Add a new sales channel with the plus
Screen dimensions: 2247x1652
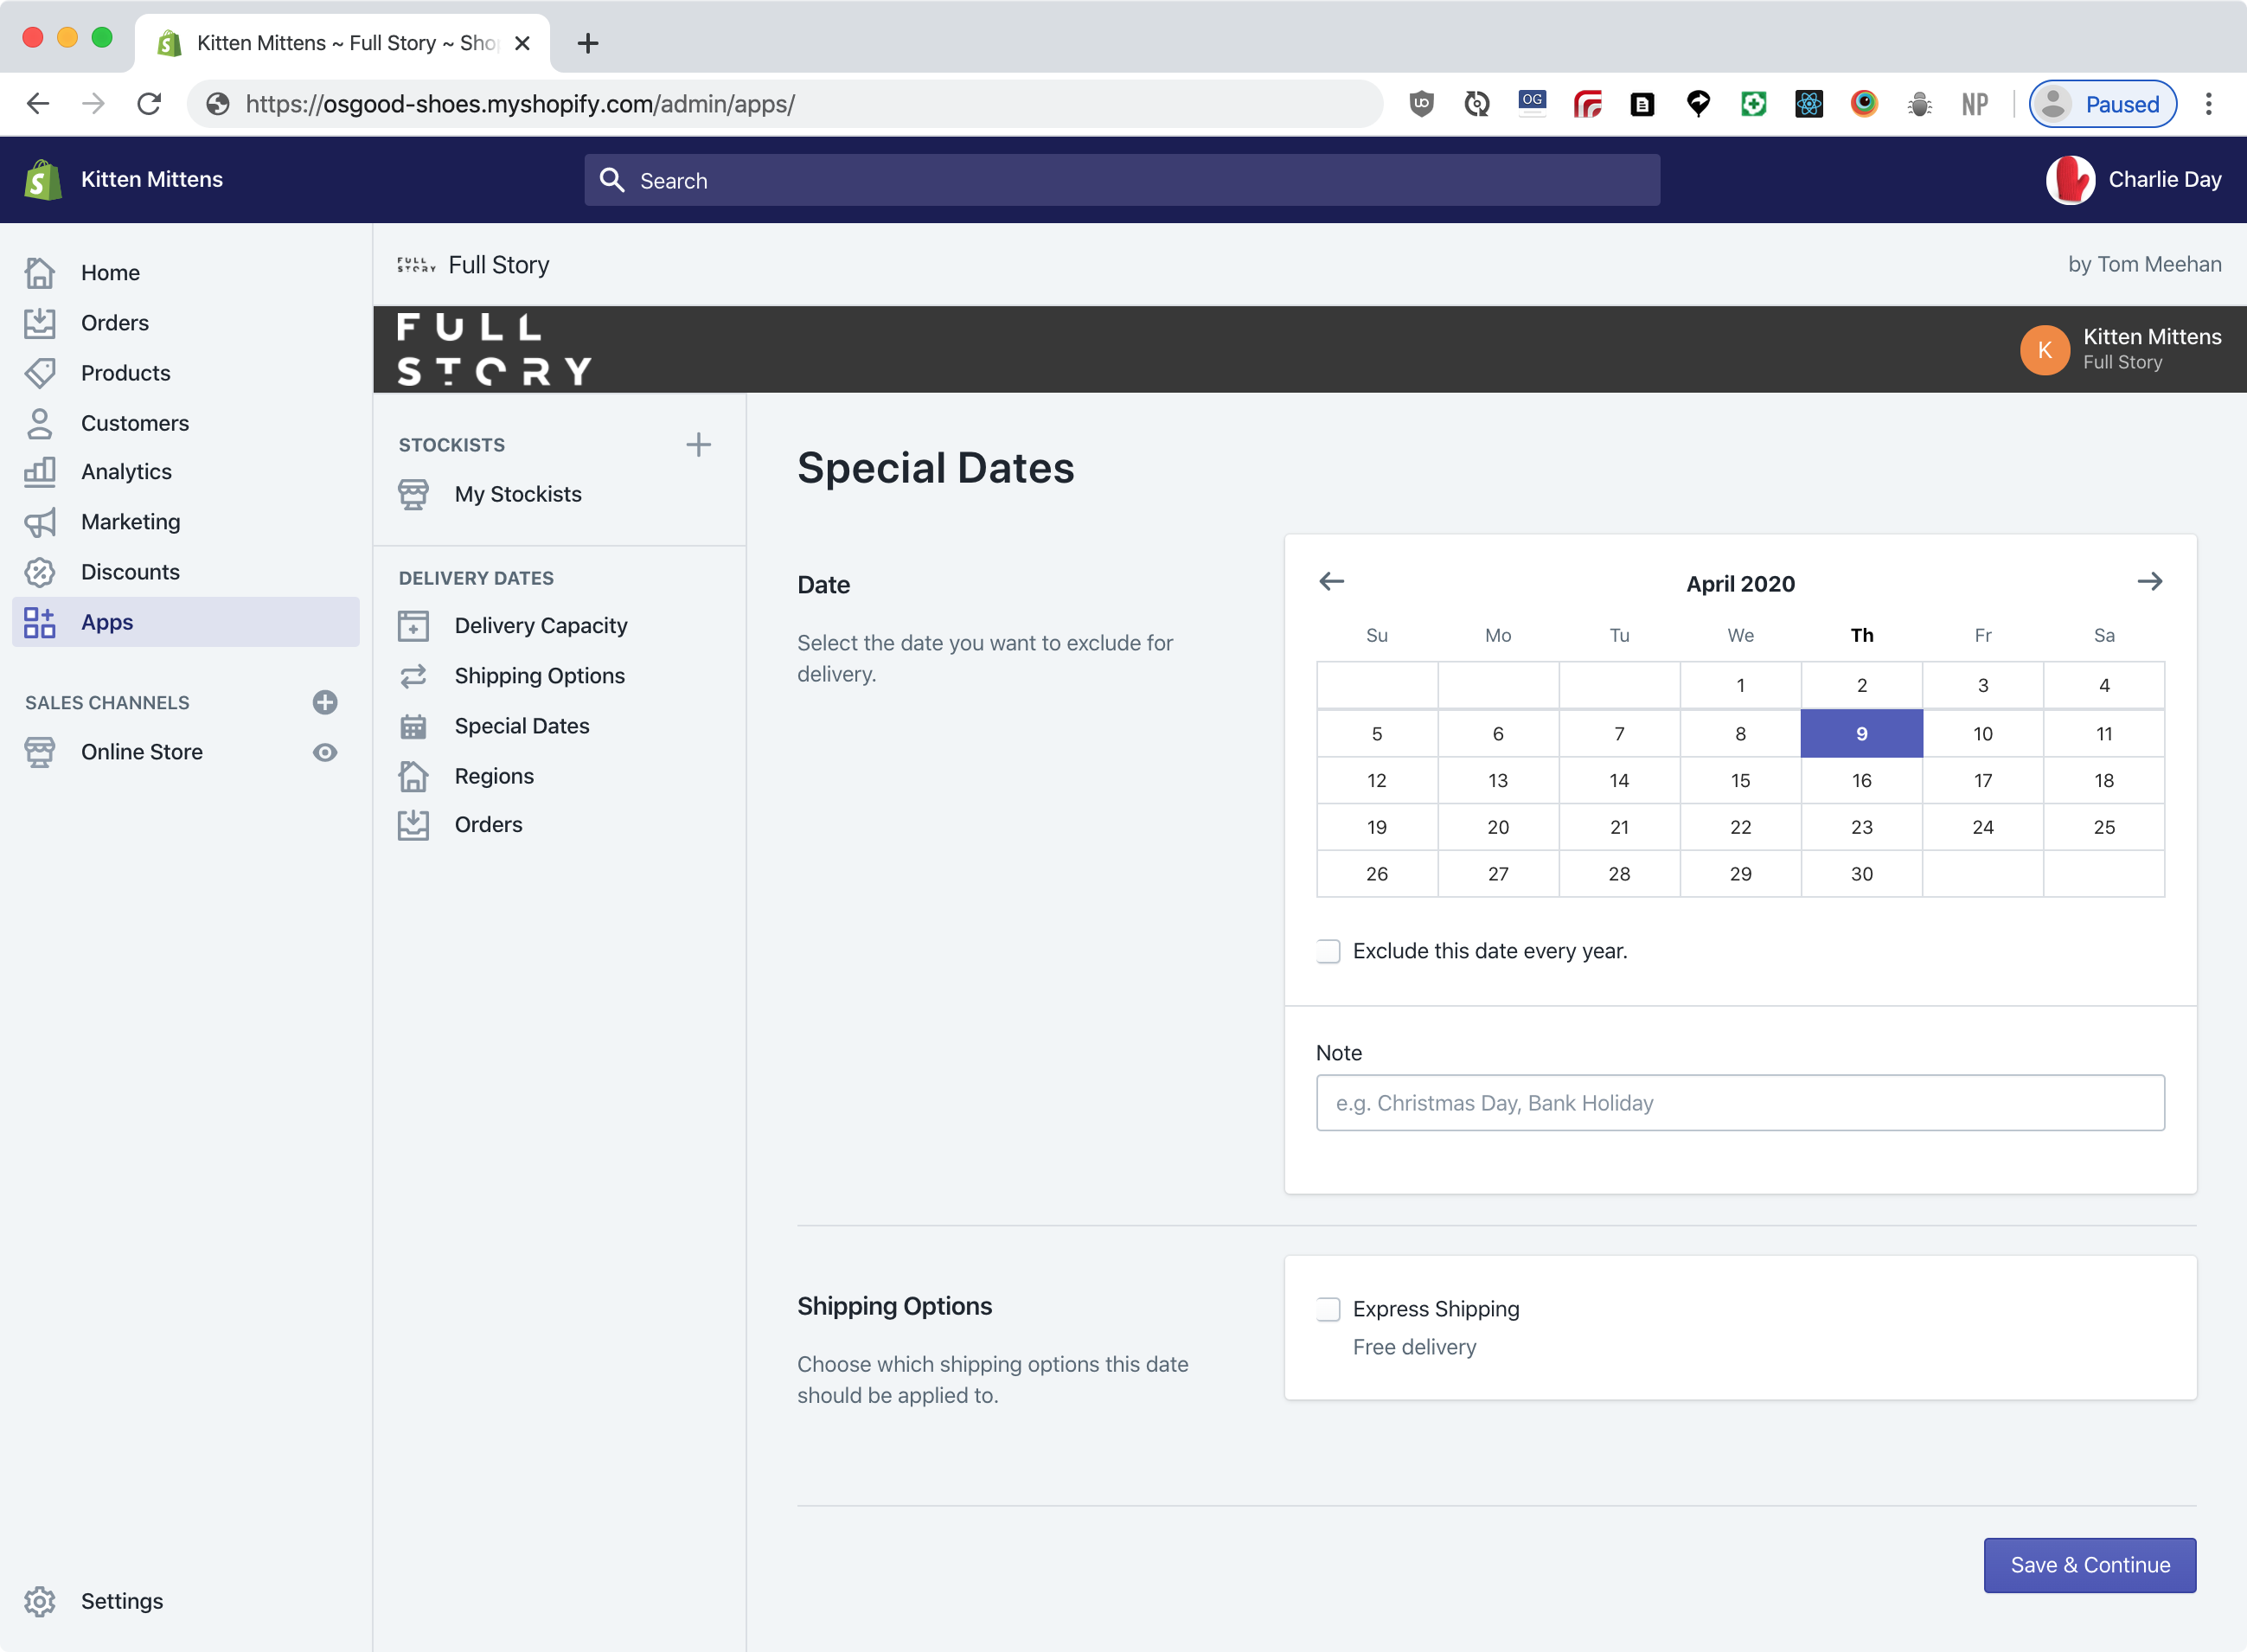point(325,702)
